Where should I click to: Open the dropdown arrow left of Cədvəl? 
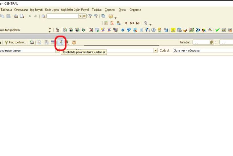tap(156, 51)
